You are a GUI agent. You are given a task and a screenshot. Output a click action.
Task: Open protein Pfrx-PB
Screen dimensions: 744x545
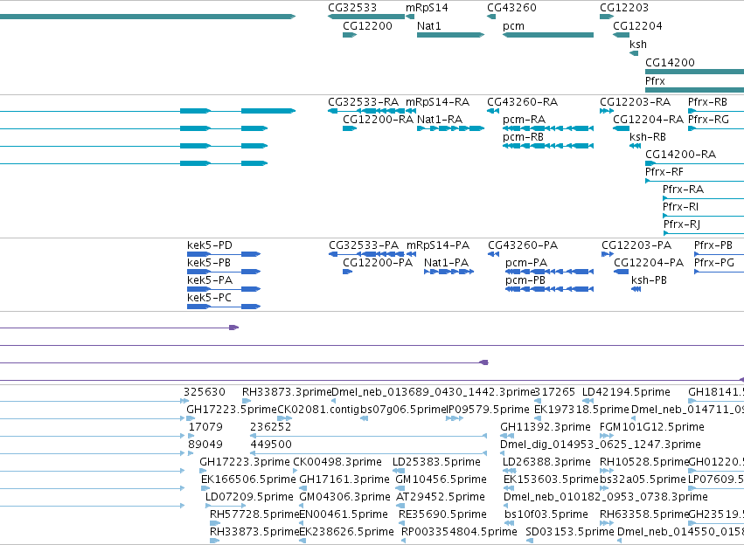(x=713, y=245)
